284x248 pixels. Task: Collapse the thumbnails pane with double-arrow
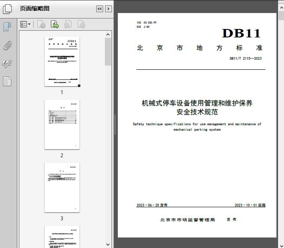click(100, 9)
